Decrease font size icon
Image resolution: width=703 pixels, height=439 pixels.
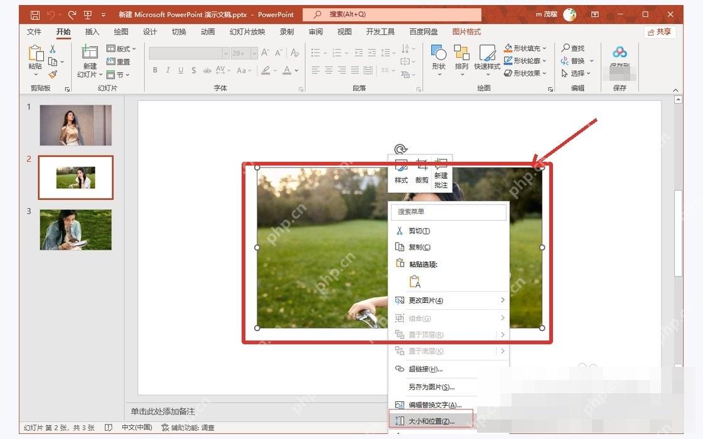pos(279,53)
